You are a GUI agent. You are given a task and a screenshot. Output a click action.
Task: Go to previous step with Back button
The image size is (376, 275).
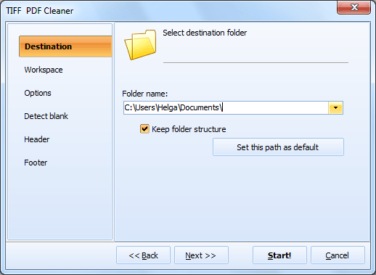click(143, 255)
